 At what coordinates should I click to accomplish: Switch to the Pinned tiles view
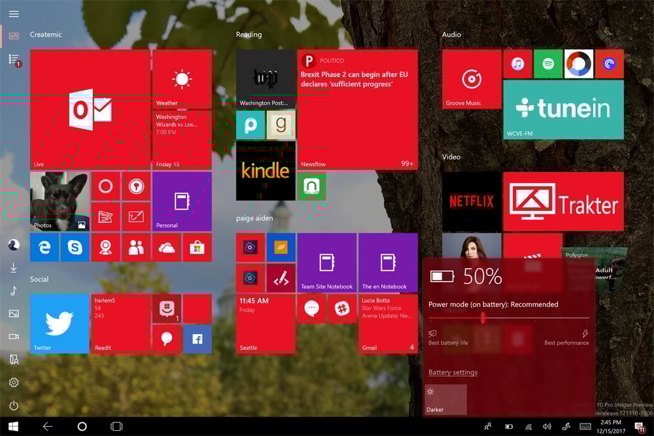click(x=14, y=36)
